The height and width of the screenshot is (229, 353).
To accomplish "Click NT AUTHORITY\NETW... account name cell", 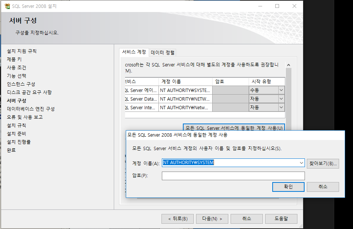I will 185,99.
